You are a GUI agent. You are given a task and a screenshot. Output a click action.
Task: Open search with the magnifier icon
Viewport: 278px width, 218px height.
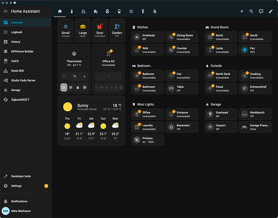251,11
